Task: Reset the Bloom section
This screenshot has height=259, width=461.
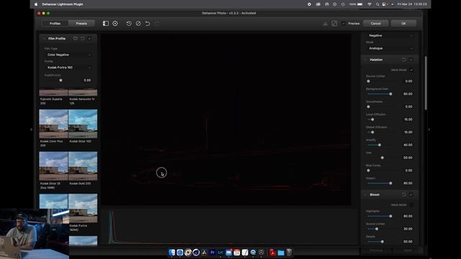Action: [403, 195]
